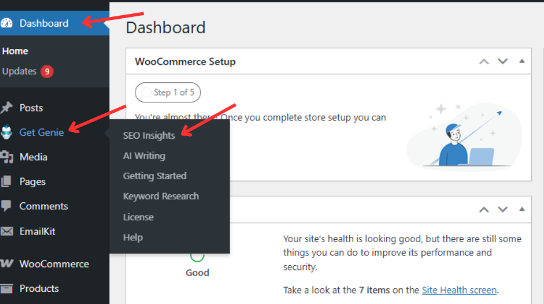
Task: Select SEO Insights from Get Genie flyout
Action: click(x=149, y=136)
